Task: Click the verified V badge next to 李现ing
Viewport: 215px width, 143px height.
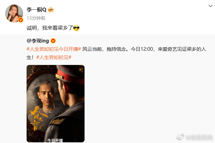Action: click(x=53, y=41)
